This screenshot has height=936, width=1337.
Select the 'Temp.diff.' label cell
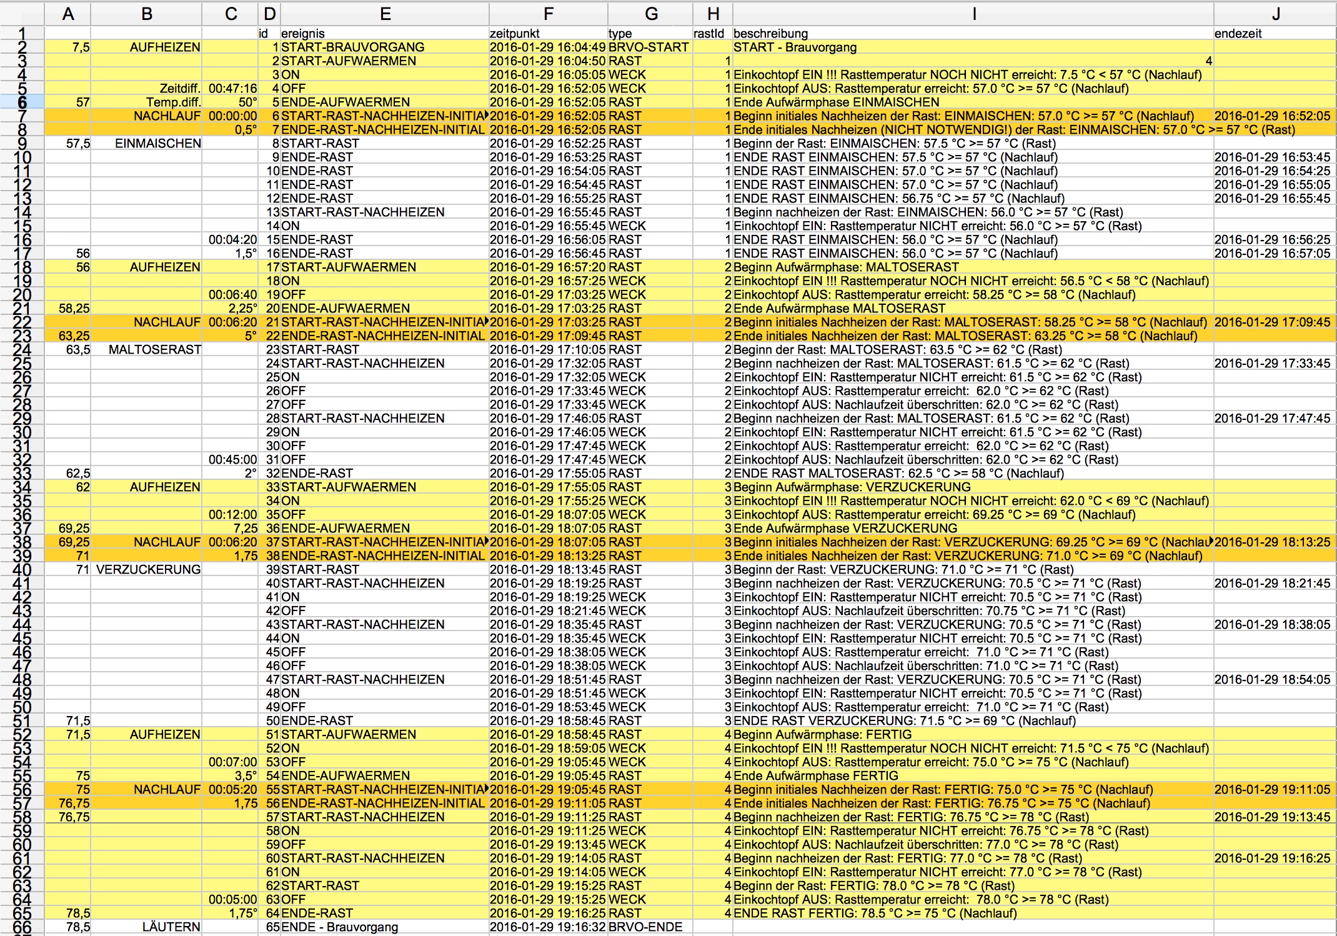click(147, 102)
